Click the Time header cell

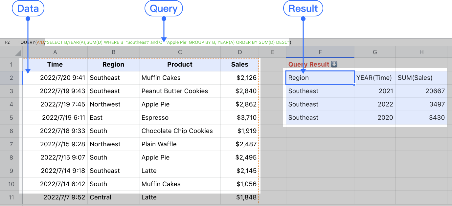tap(55, 64)
